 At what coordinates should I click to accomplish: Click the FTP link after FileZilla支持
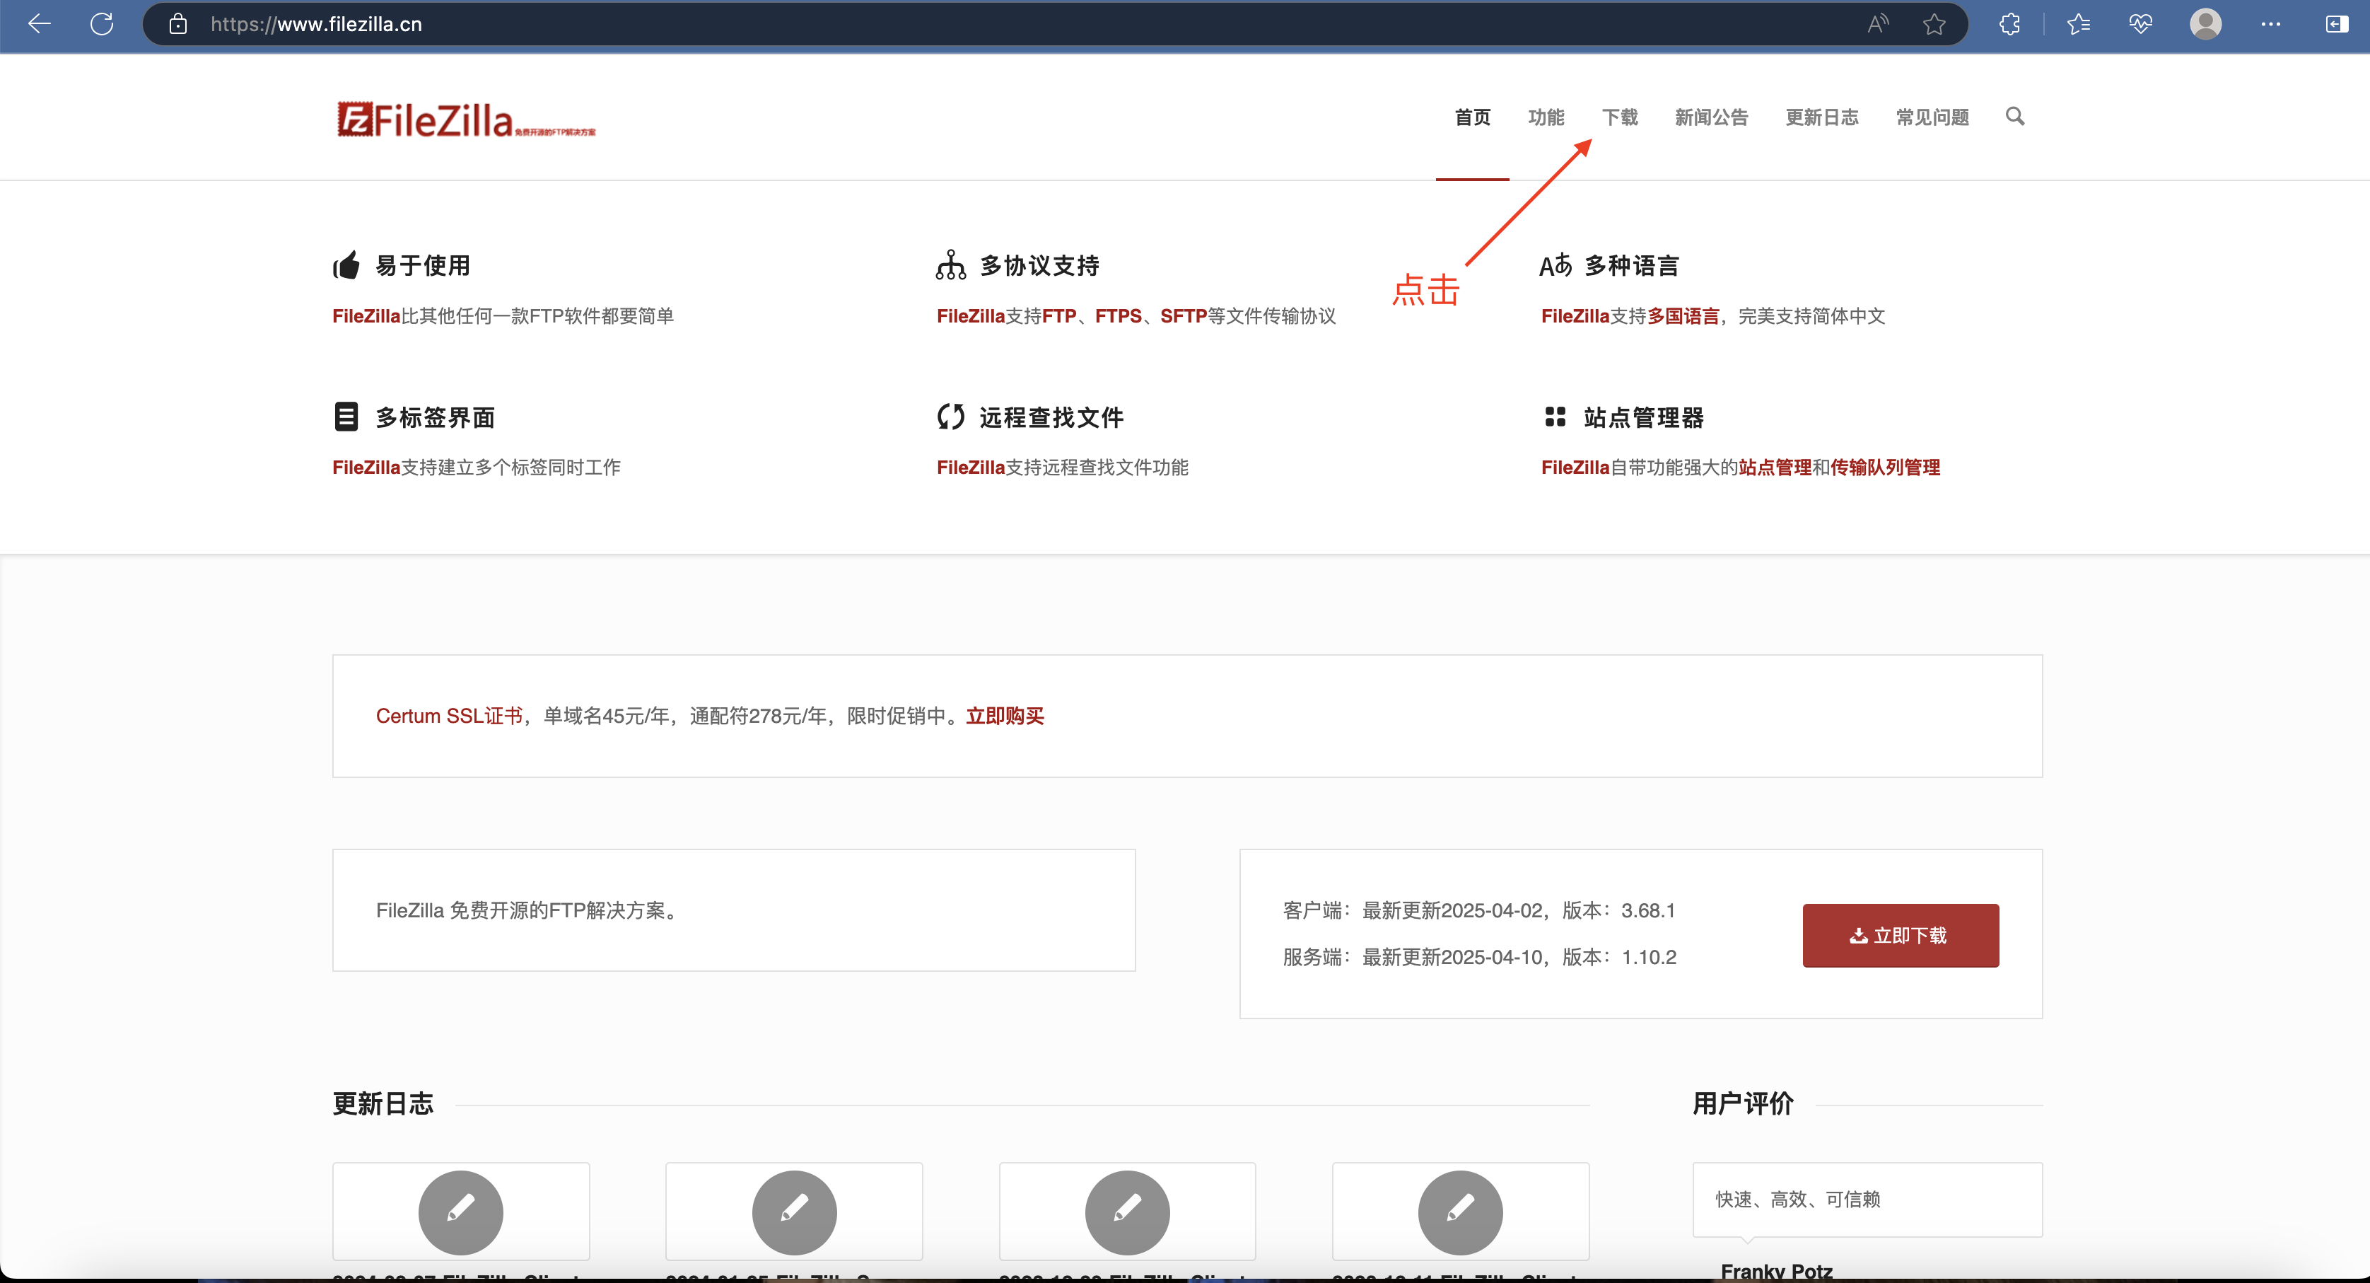point(1059,315)
